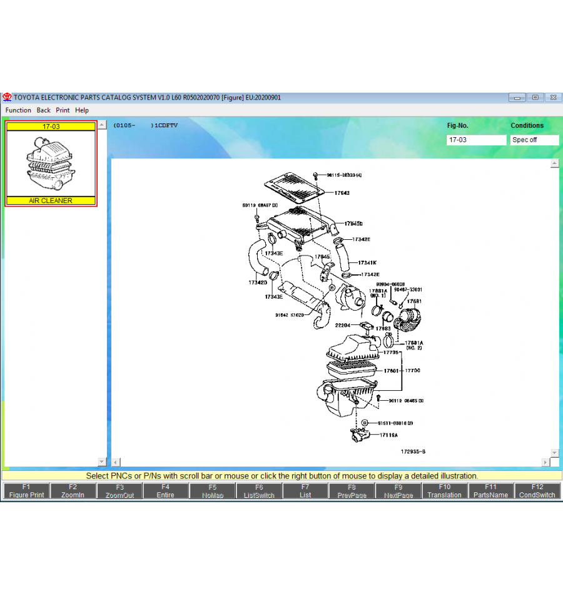Select part number 17700 in the diagram

[412, 370]
